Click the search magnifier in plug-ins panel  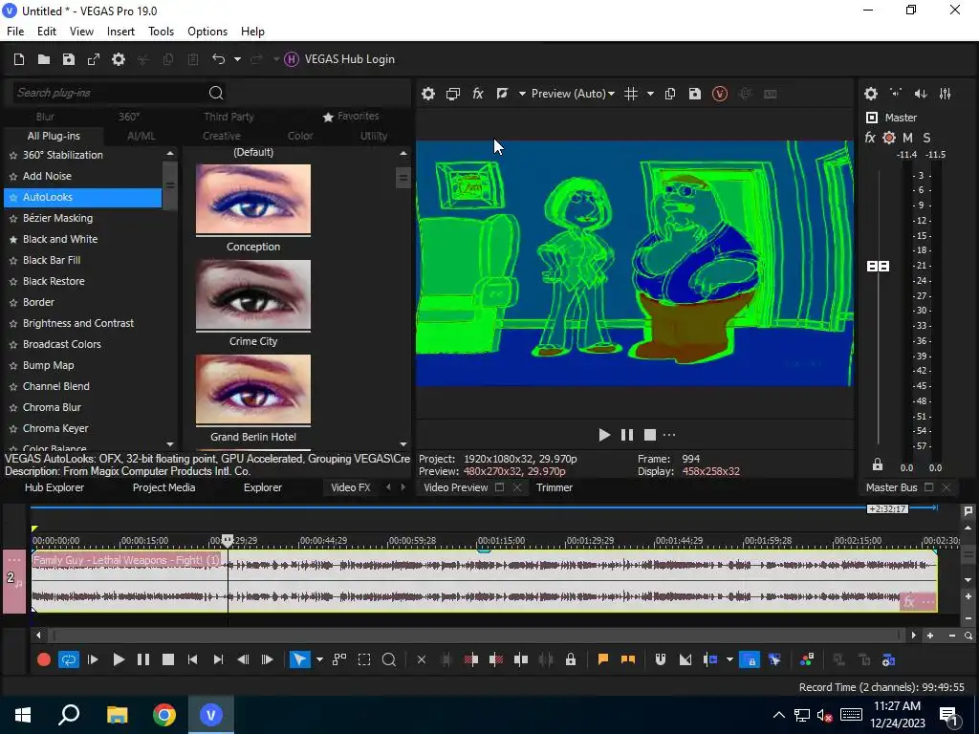pos(216,93)
